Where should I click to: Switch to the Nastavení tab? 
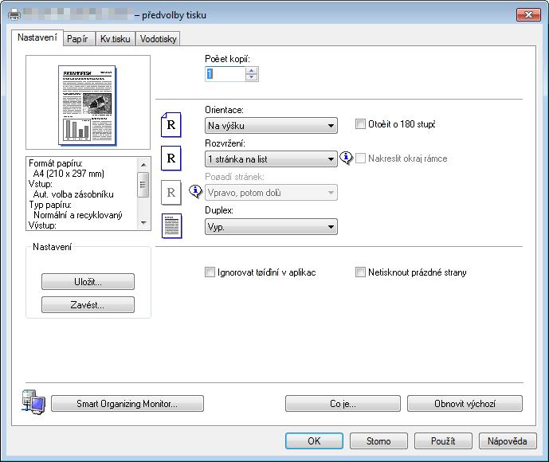tap(37, 37)
